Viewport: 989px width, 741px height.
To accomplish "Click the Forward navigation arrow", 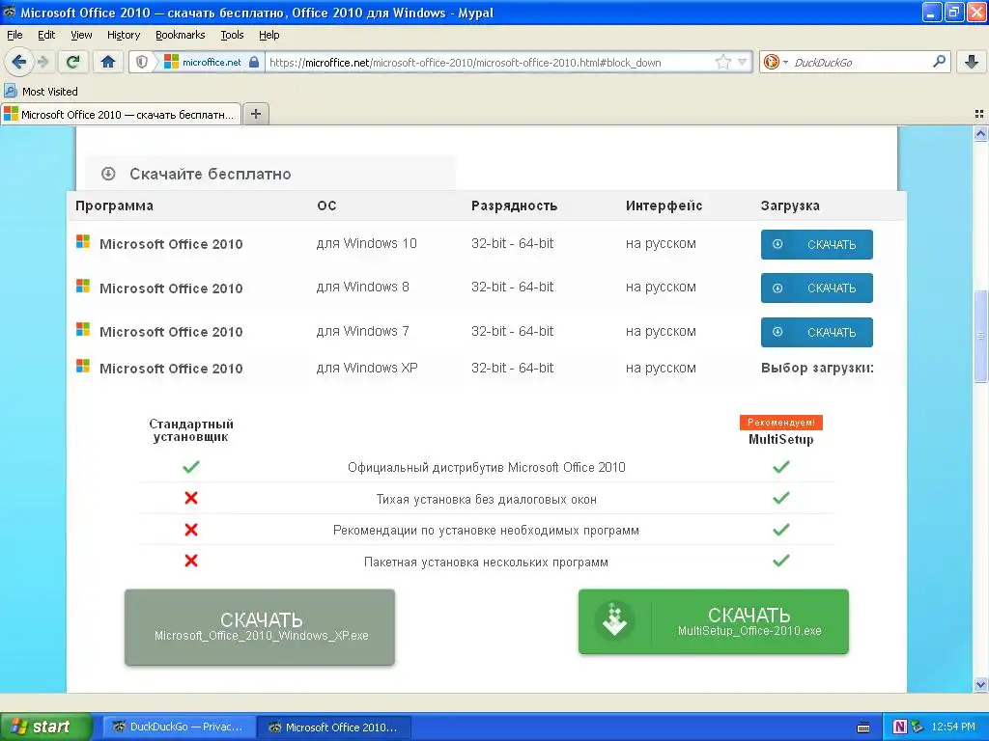I will [x=42, y=62].
